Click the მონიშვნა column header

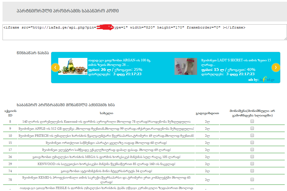[x=252, y=113]
